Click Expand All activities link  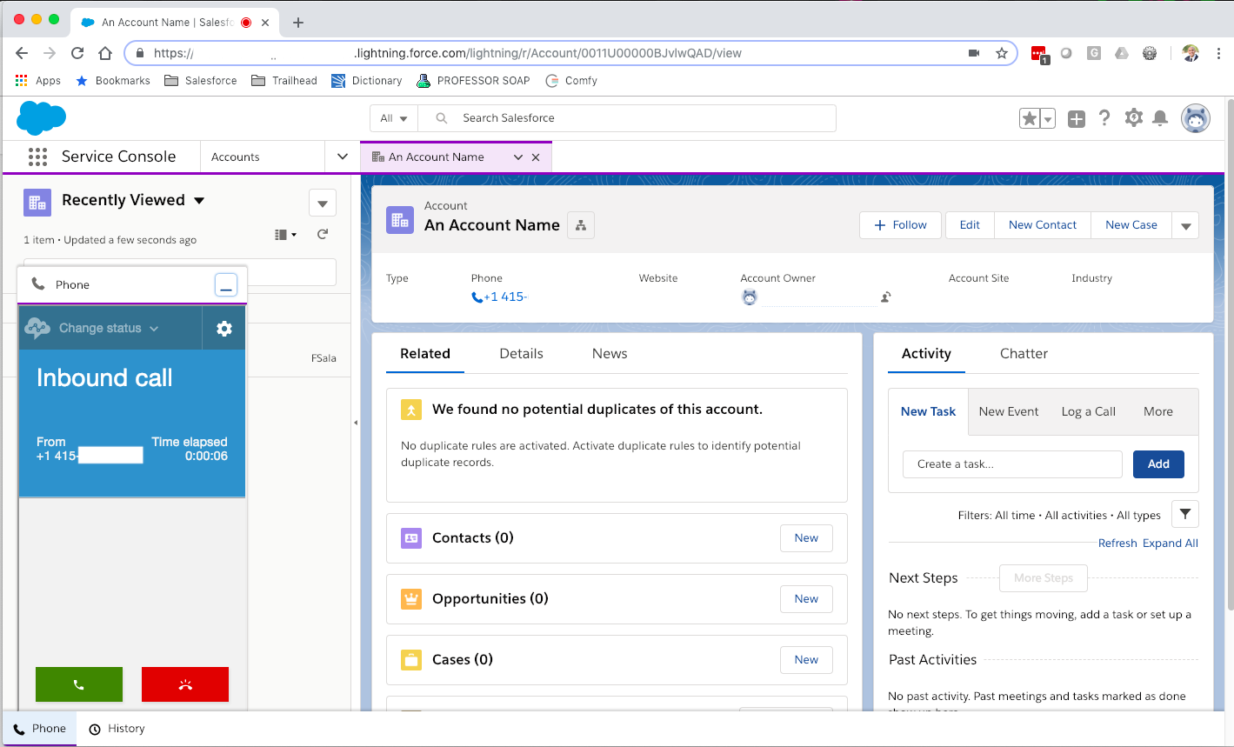1171,544
